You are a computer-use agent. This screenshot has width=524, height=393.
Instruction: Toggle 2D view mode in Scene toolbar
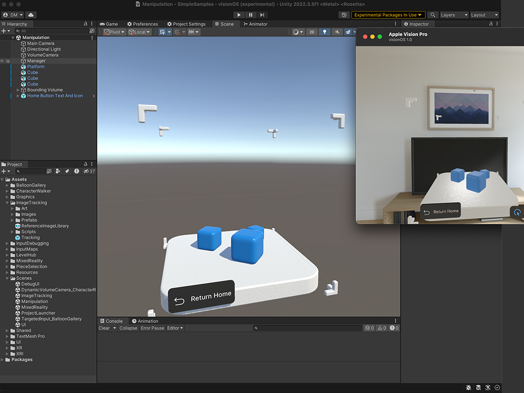pyautogui.click(x=312, y=32)
